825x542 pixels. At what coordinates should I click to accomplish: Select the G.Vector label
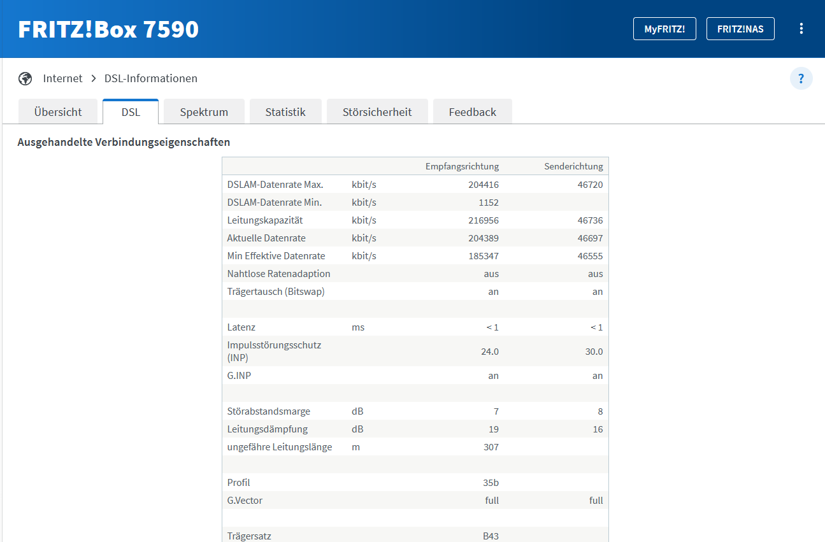click(245, 501)
